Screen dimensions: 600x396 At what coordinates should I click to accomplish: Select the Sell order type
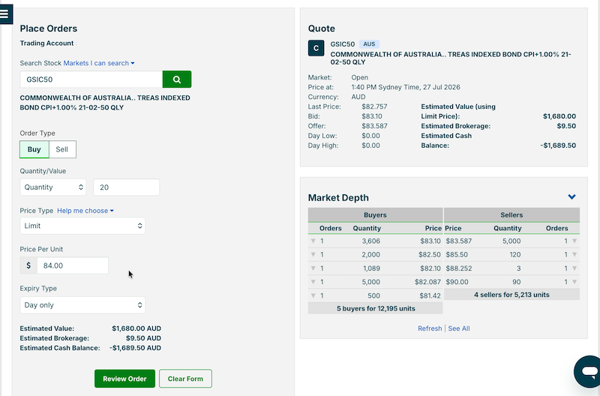[62, 149]
